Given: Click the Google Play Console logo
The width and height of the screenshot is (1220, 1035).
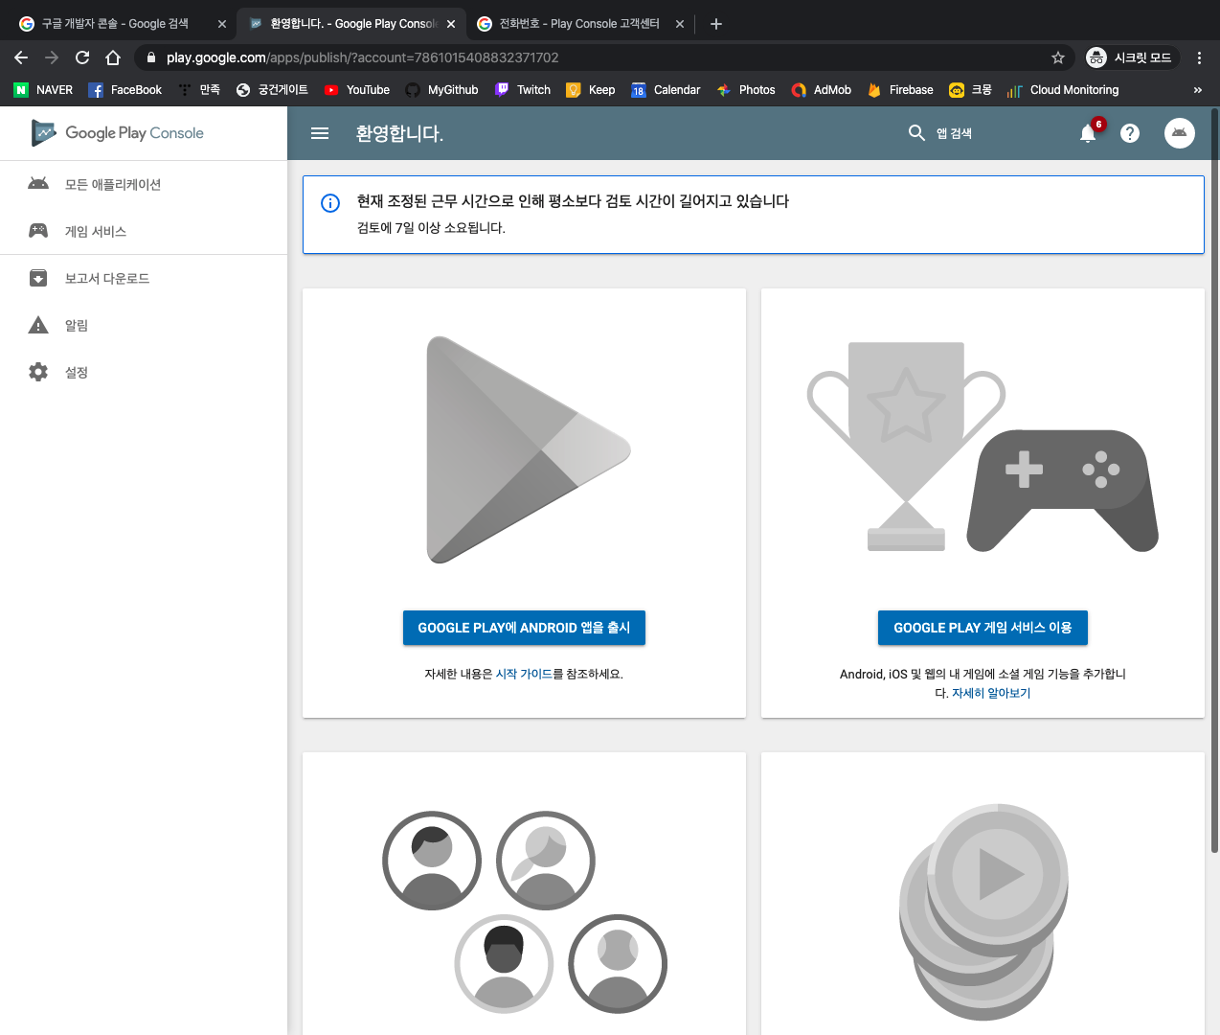Looking at the screenshot, I should (117, 133).
